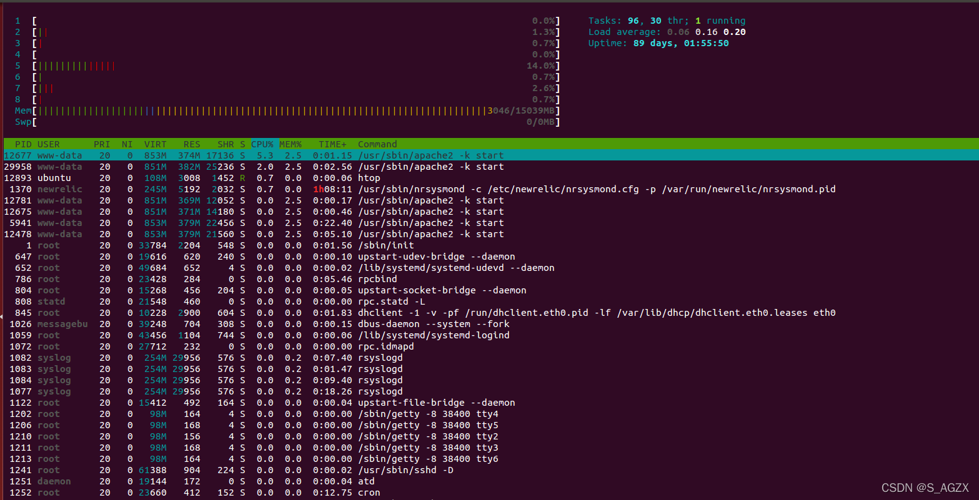The width and height of the screenshot is (979, 500).
Task: Select apache2 process row PID 12781
Action: [491, 200]
